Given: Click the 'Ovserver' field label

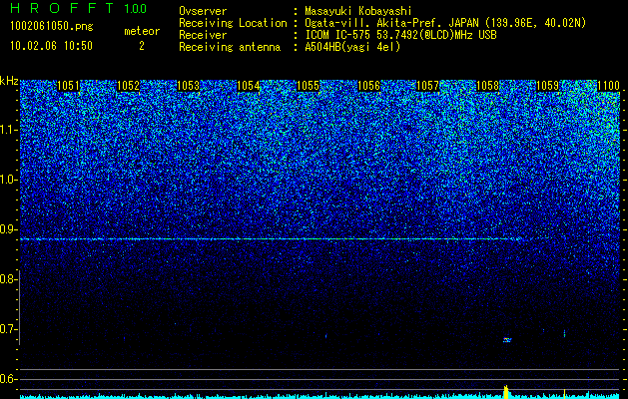Looking at the screenshot, I should click(203, 11).
